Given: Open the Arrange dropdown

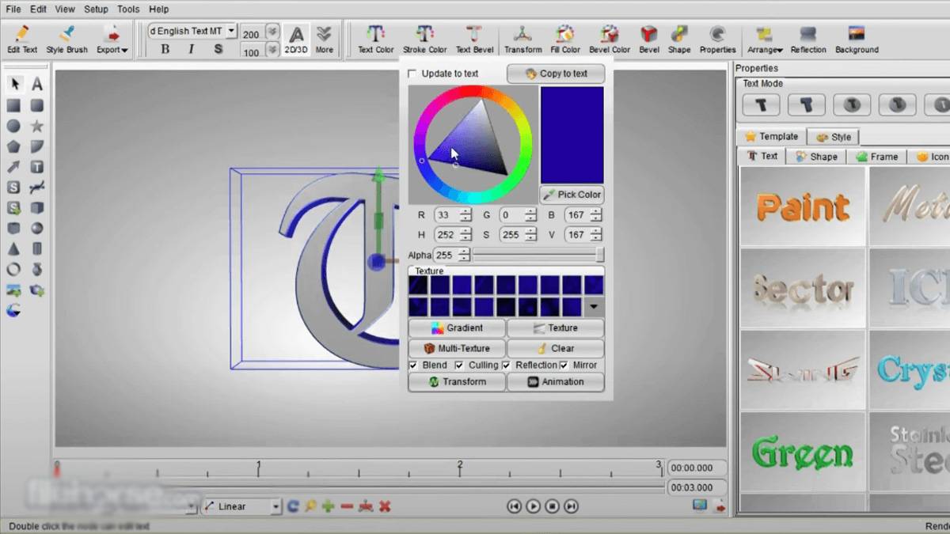Looking at the screenshot, I should point(765,40).
